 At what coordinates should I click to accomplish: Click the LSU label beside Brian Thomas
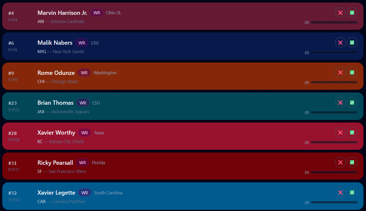[x=96, y=103]
